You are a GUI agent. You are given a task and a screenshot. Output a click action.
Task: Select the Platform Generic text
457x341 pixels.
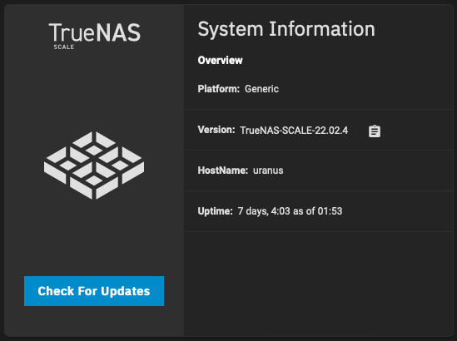click(x=261, y=89)
